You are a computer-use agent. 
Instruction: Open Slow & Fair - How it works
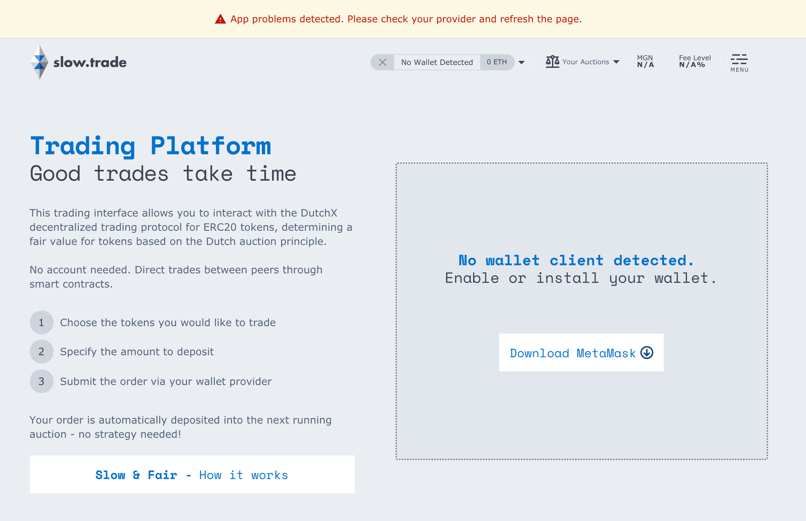pyautogui.click(x=192, y=475)
